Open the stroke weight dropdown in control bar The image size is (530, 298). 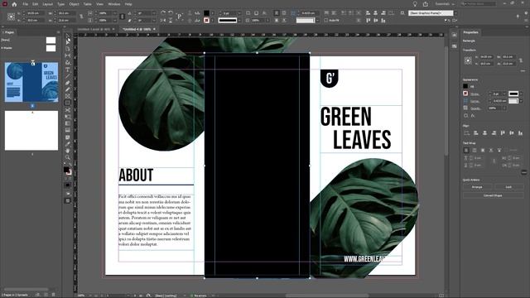click(239, 13)
